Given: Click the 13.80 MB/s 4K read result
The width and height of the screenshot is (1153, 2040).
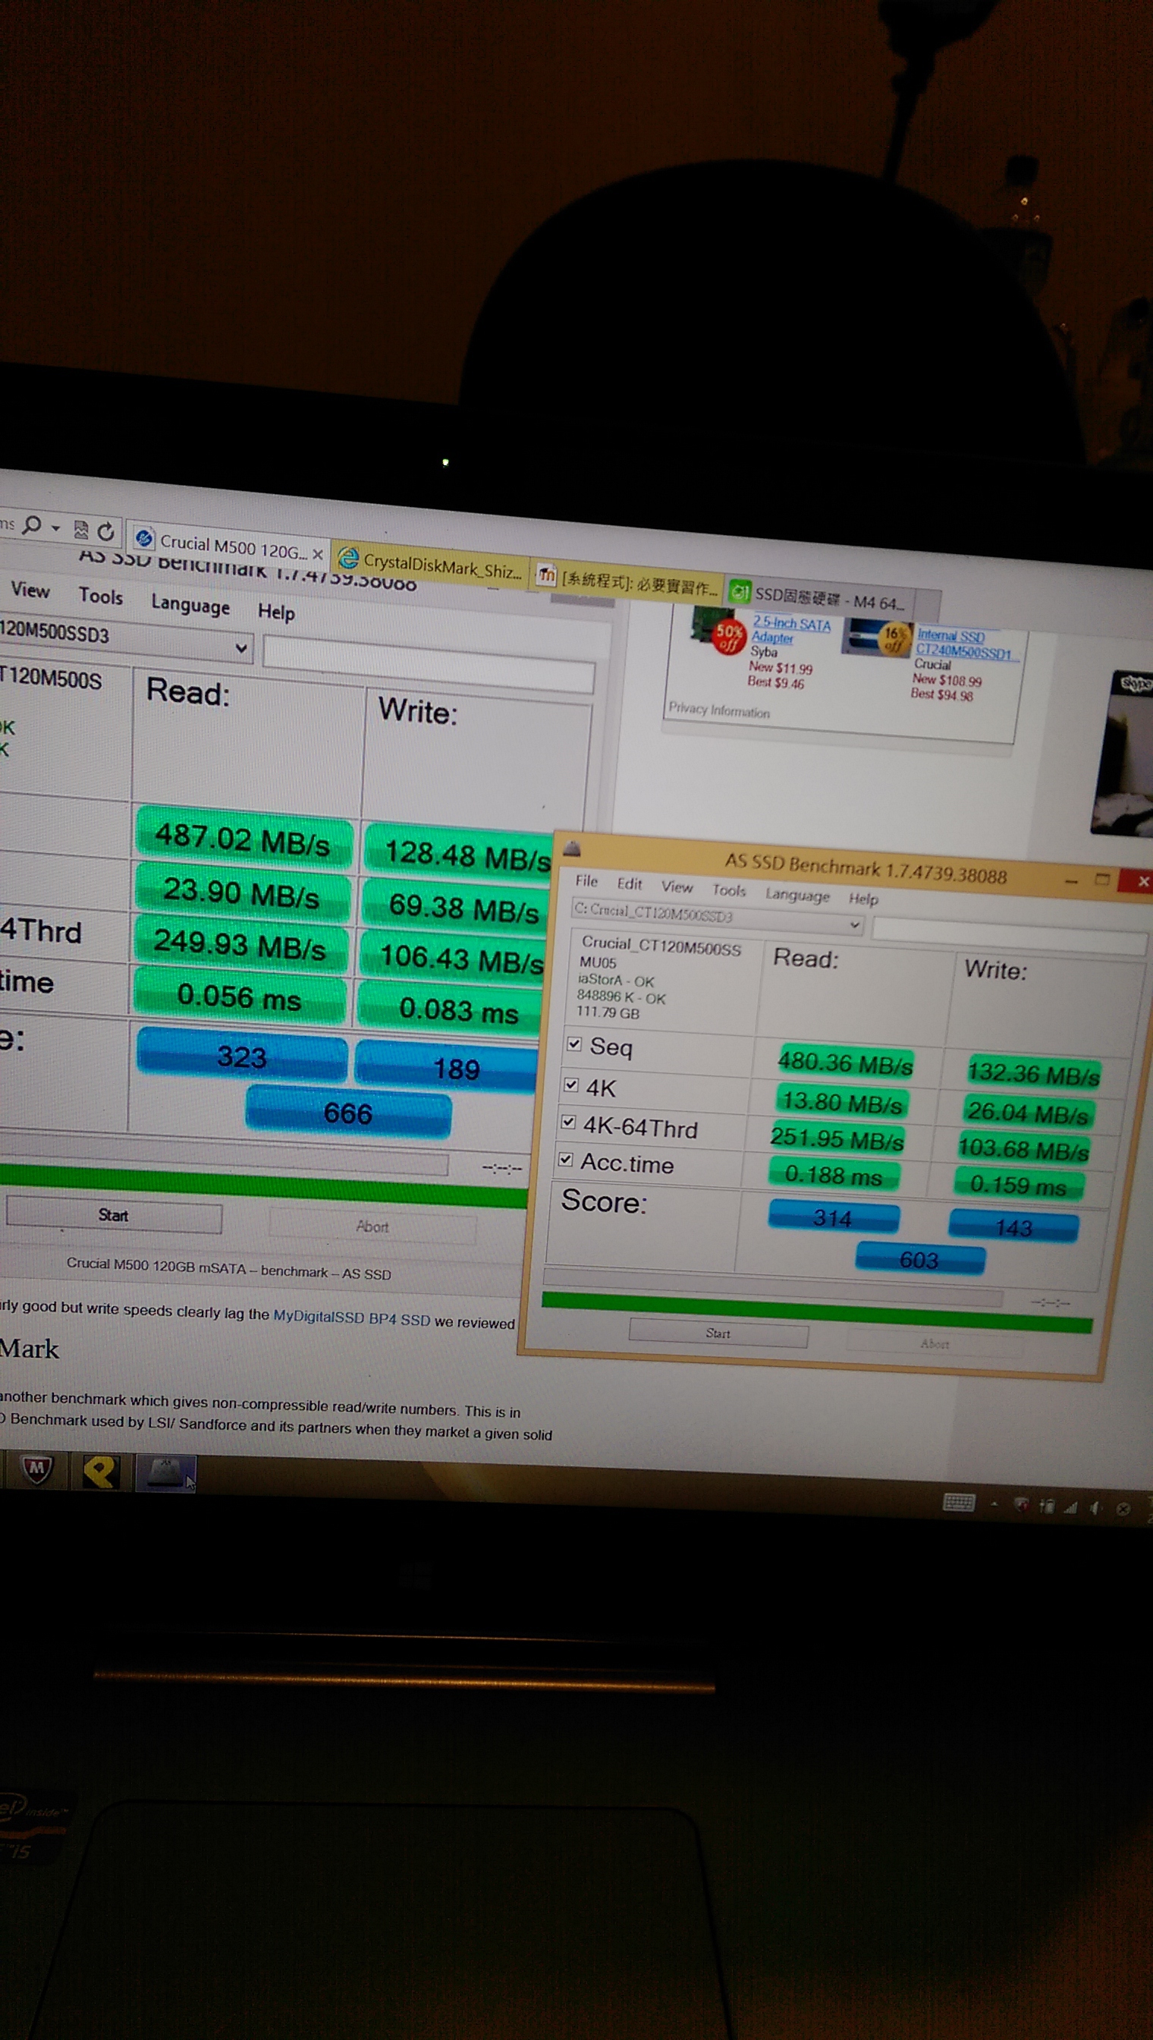Looking at the screenshot, I should (x=842, y=1102).
